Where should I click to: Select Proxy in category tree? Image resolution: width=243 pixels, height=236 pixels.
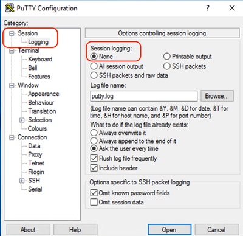point(35,154)
